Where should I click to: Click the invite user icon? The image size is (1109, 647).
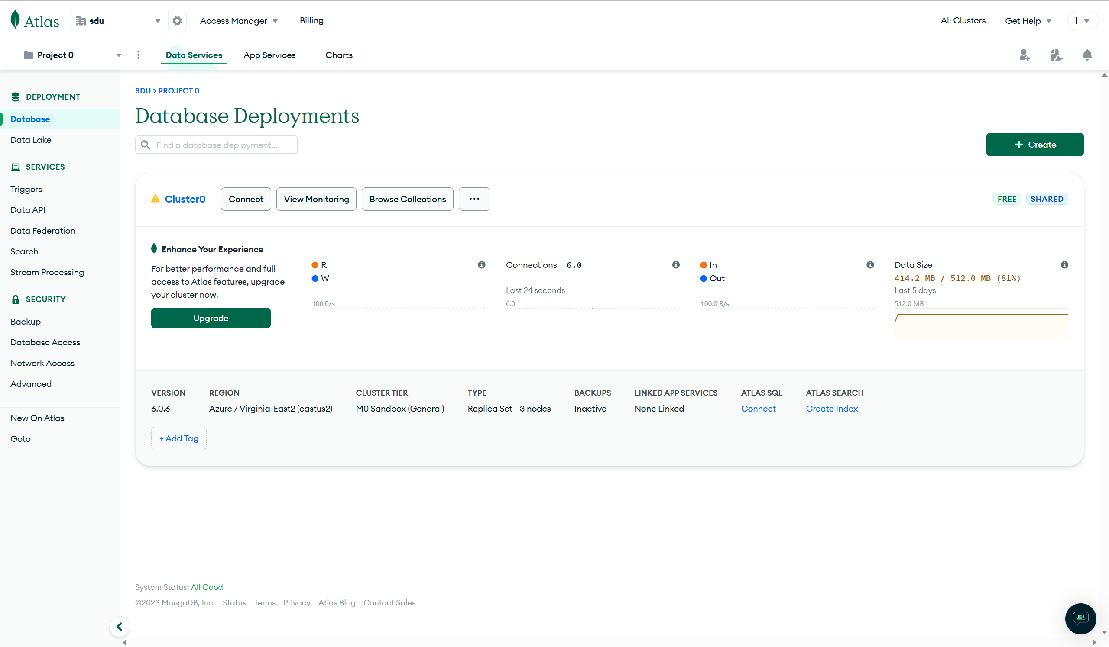[x=1025, y=55]
